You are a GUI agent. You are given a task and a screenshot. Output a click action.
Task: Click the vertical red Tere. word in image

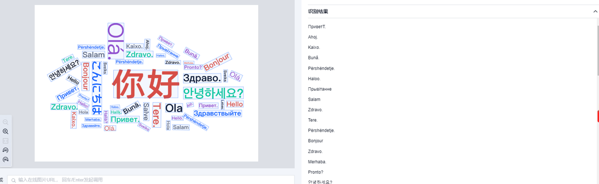tap(157, 115)
